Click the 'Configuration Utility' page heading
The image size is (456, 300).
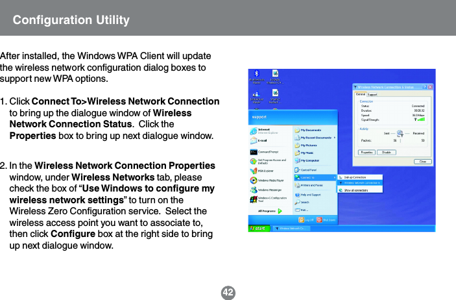click(71, 20)
